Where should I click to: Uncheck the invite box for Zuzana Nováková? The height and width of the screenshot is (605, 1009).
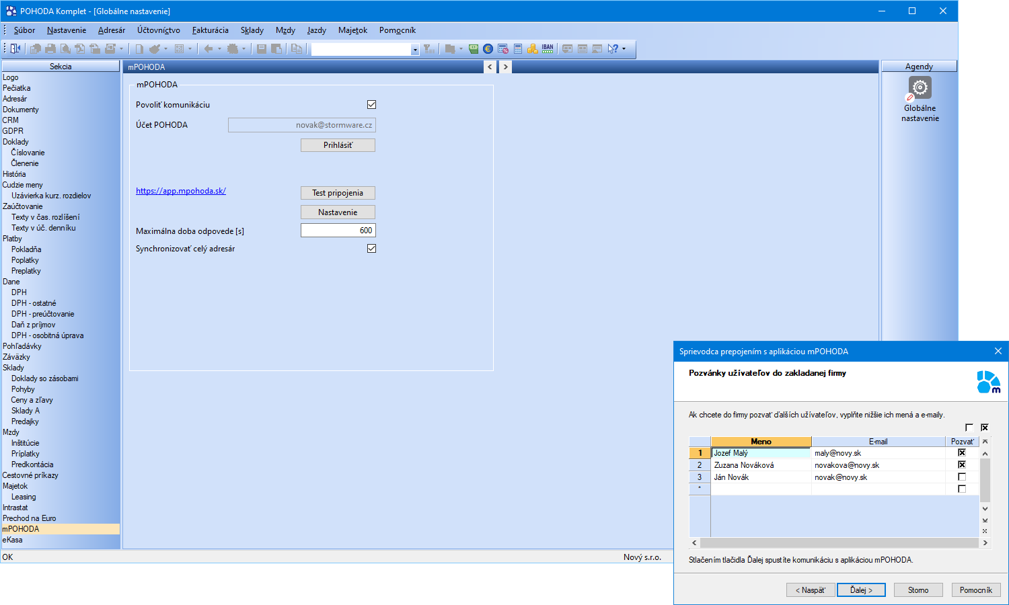tap(962, 465)
